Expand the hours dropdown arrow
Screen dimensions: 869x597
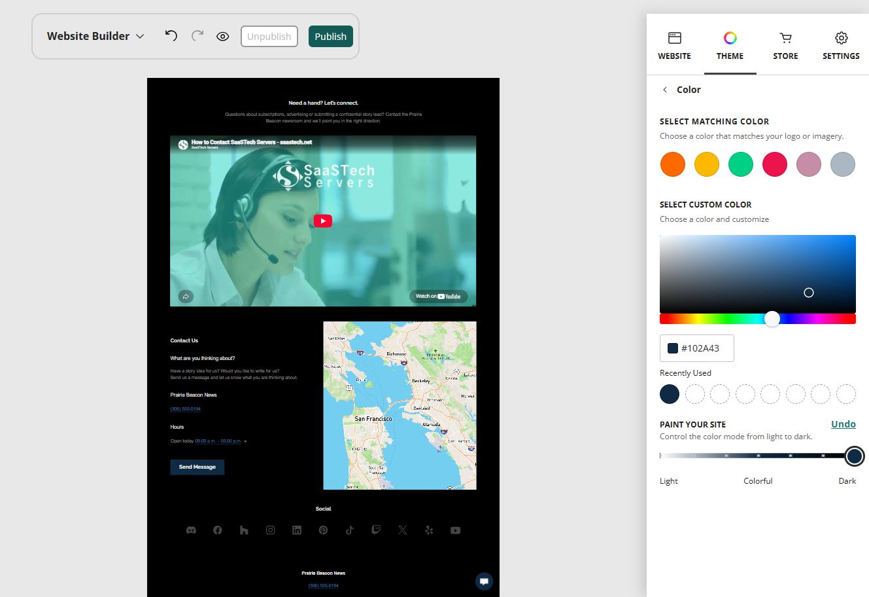pos(245,441)
